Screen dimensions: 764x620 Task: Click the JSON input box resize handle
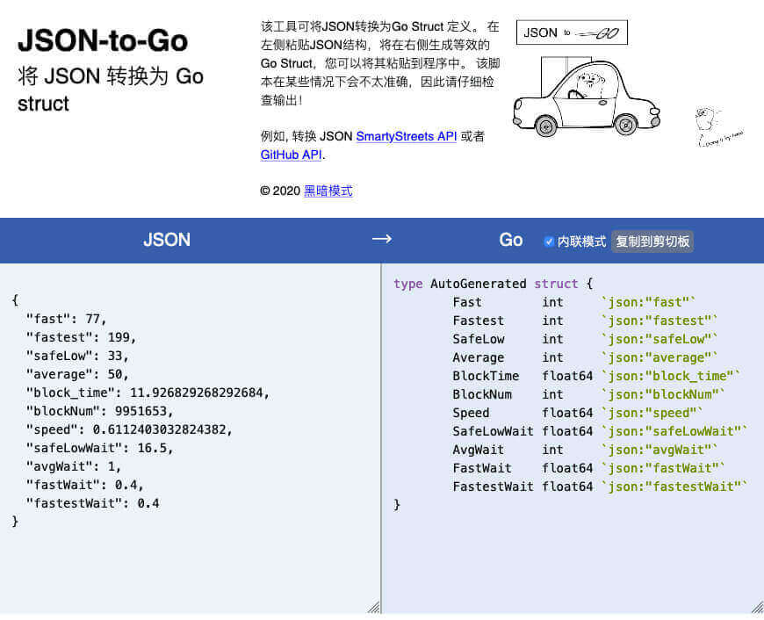(x=374, y=607)
